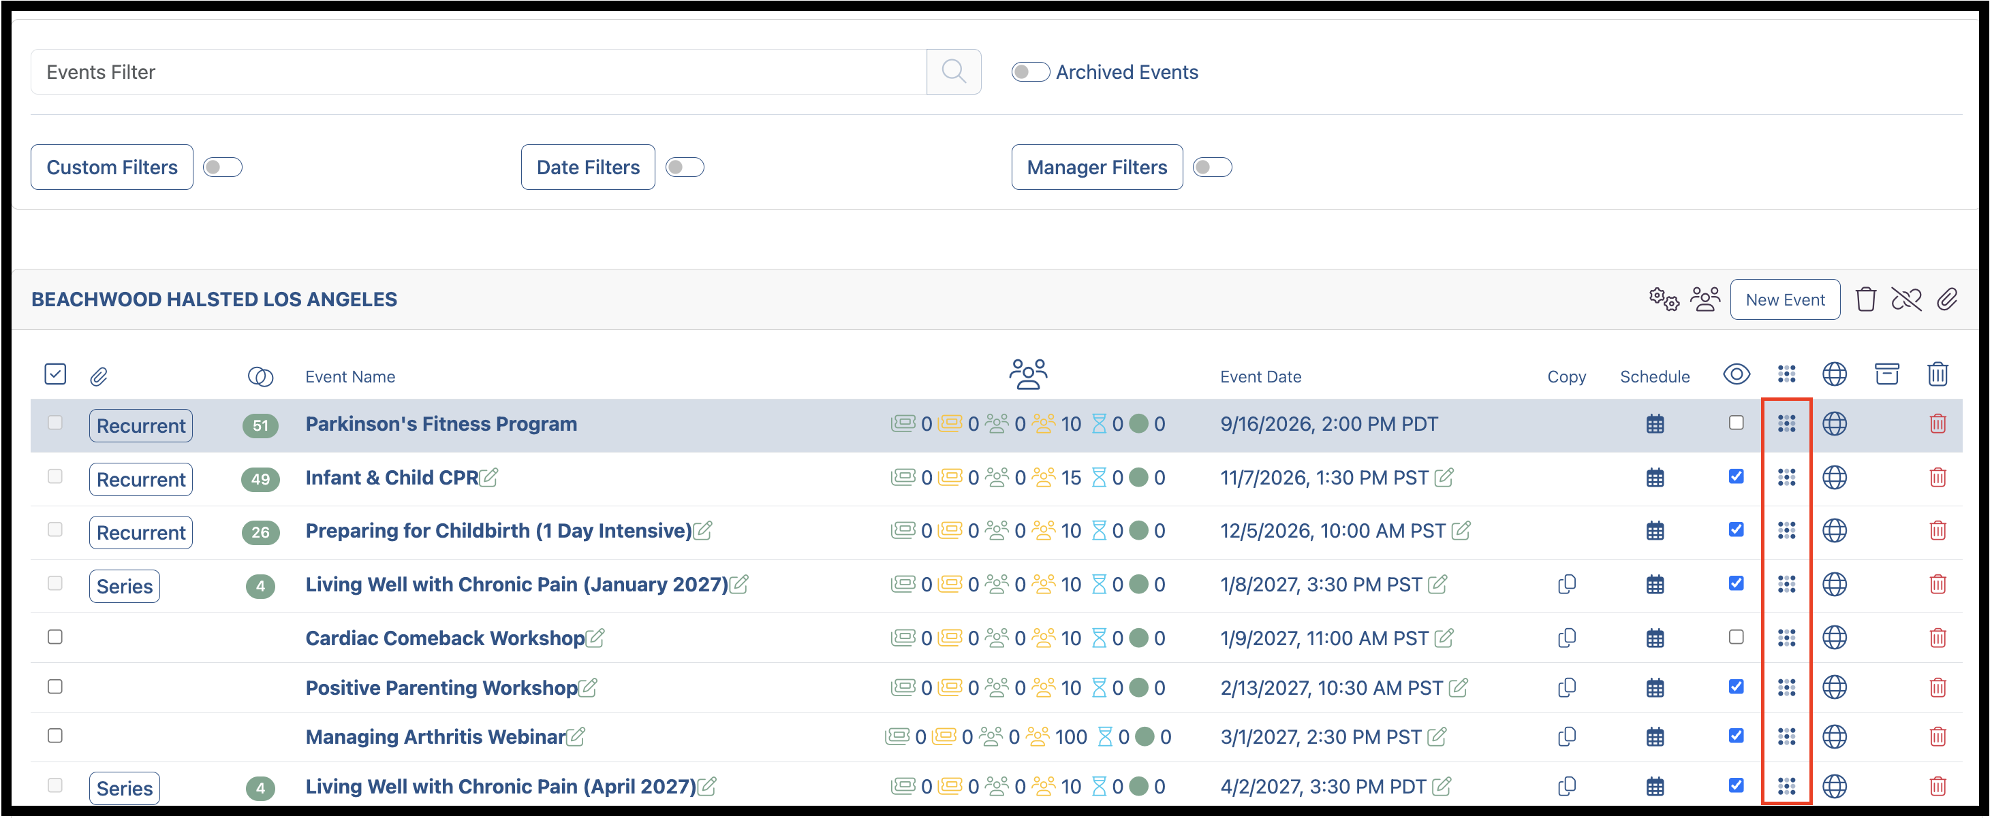Click the Date Filters button
The image size is (1992, 818).
click(588, 167)
